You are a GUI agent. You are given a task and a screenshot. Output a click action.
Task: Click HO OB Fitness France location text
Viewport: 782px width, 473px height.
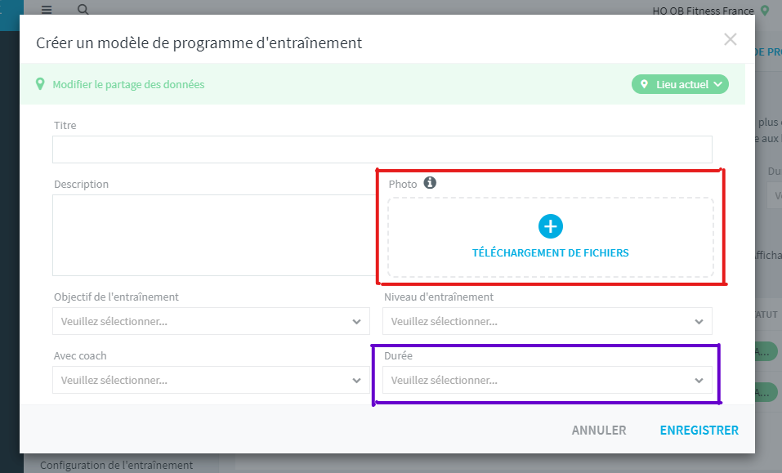(704, 11)
